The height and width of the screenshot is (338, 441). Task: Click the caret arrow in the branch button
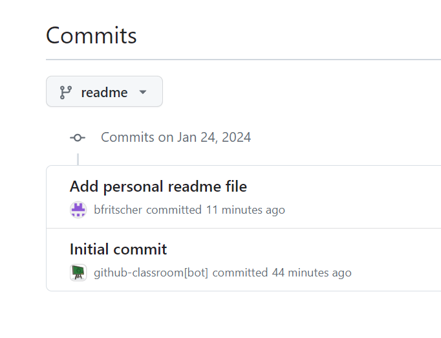click(x=143, y=92)
